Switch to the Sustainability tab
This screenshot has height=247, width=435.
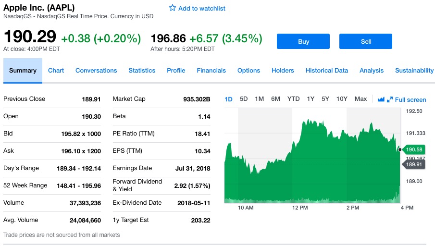pyautogui.click(x=414, y=71)
